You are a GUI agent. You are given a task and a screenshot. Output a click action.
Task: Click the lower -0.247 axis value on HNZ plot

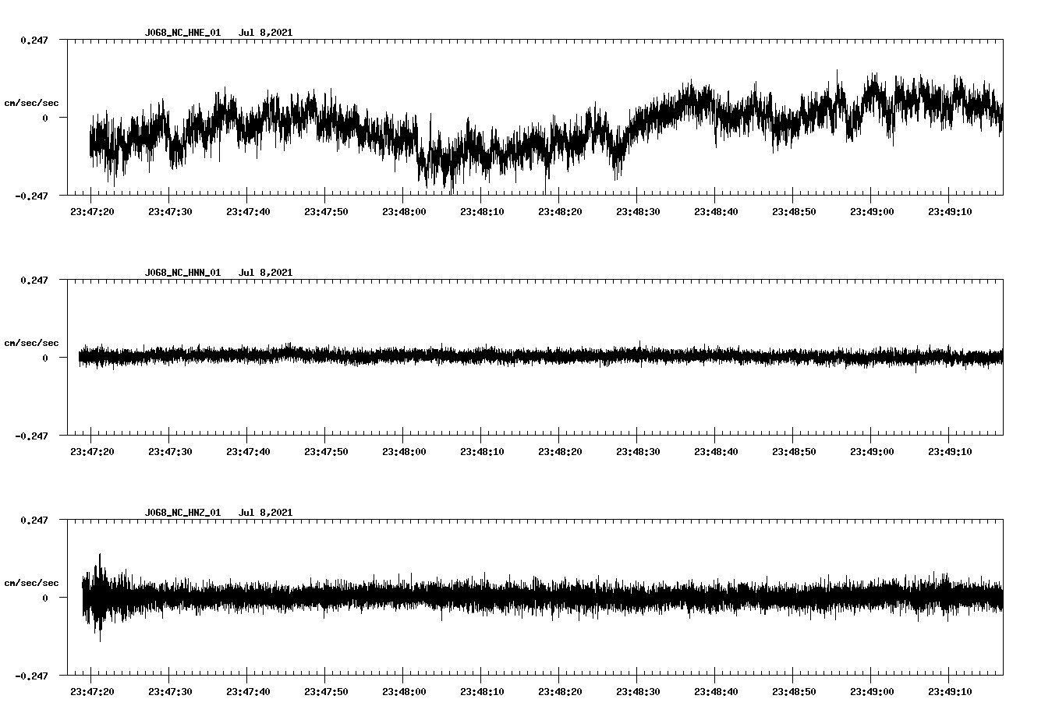[x=31, y=676]
